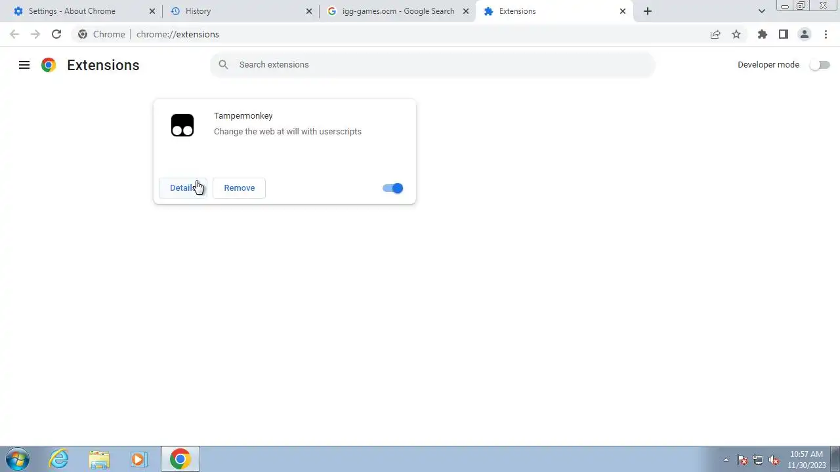Launch Internet Explorer from the taskbar
Screen dimensions: 840x472
click(59, 459)
